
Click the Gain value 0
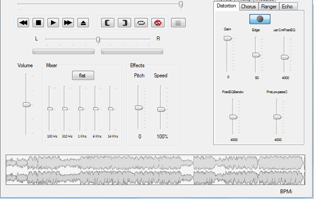click(228, 77)
